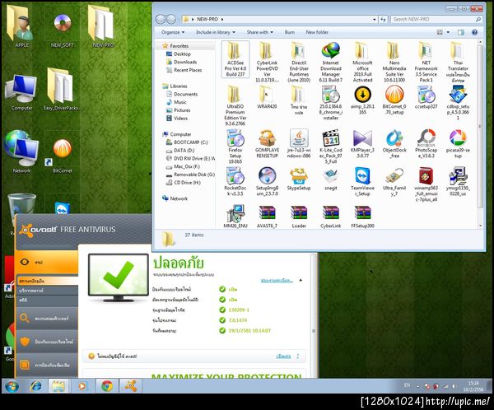494x410 pixels.
Task: Click New folder in Explorer toolbar
Action: click(x=317, y=32)
